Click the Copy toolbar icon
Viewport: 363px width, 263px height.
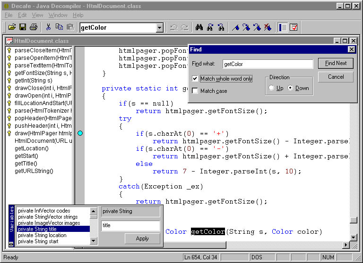point(59,27)
